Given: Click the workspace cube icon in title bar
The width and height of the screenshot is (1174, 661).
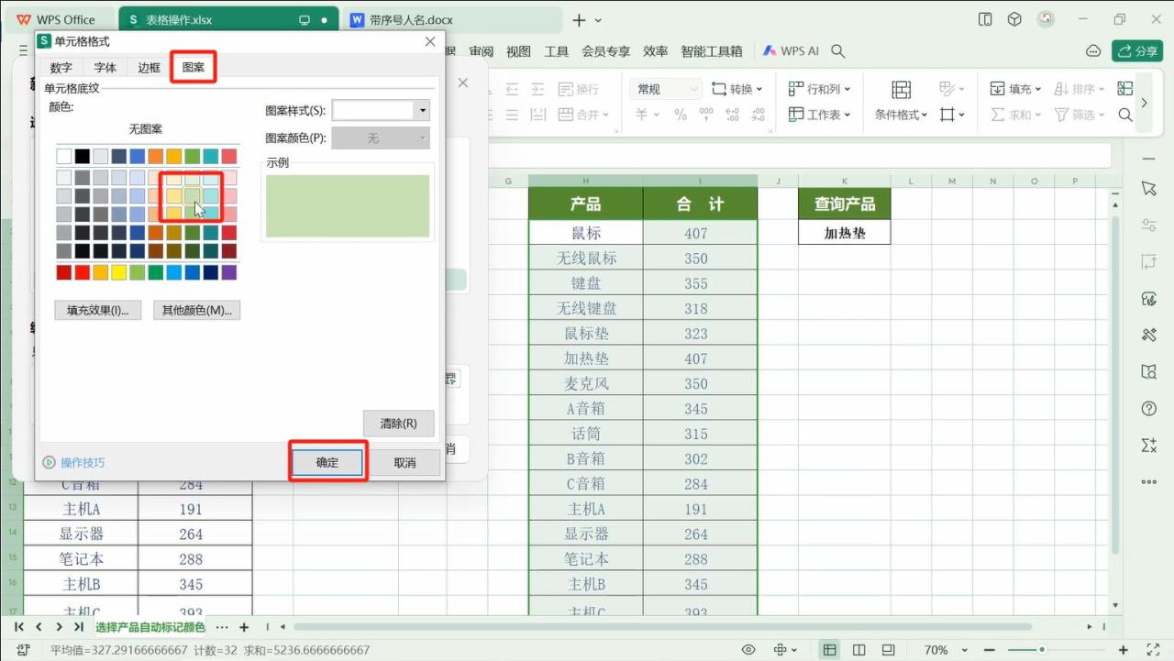Looking at the screenshot, I should [x=1014, y=19].
